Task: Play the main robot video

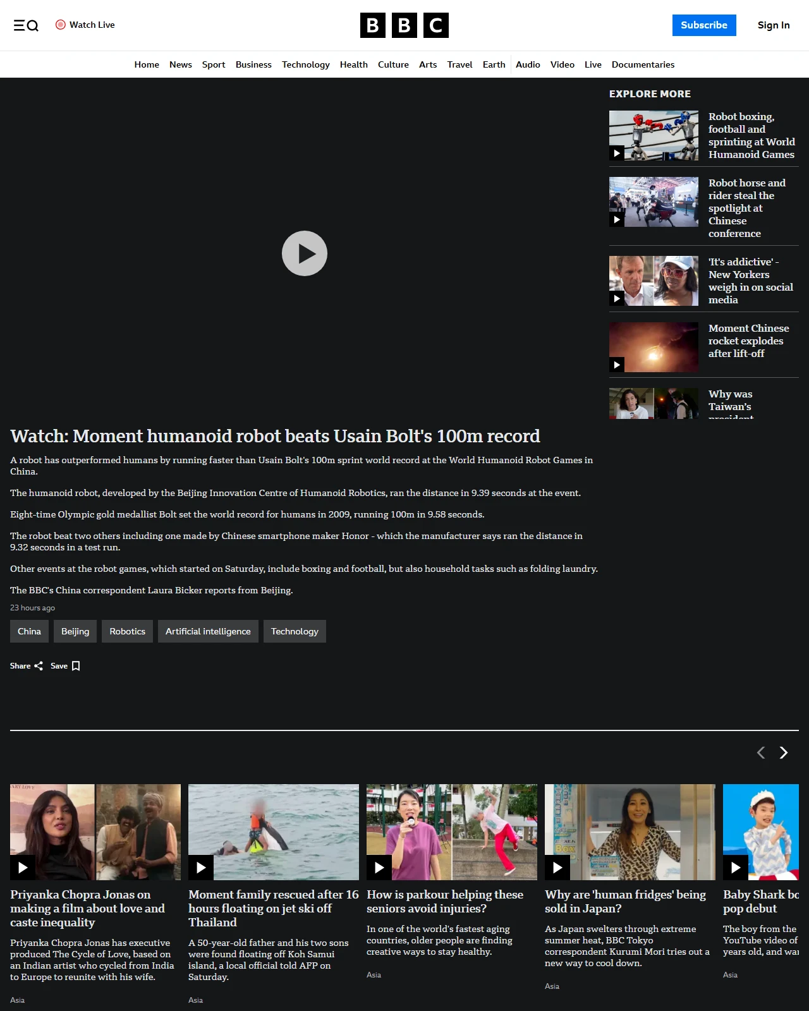Action: coord(305,253)
